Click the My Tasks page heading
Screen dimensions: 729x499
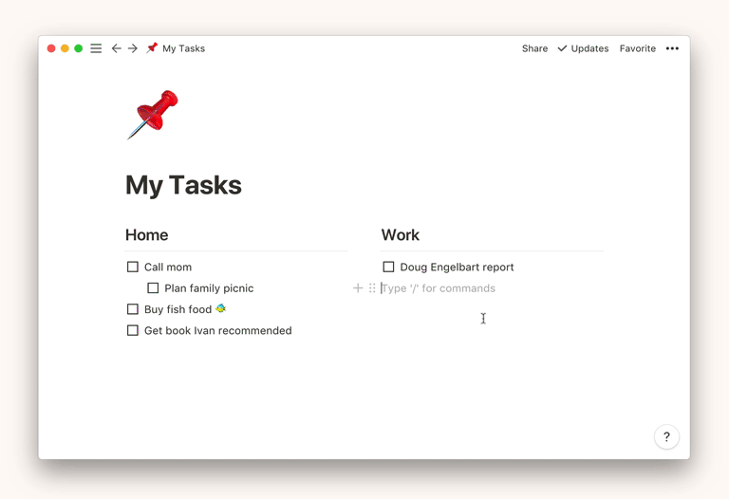(183, 185)
